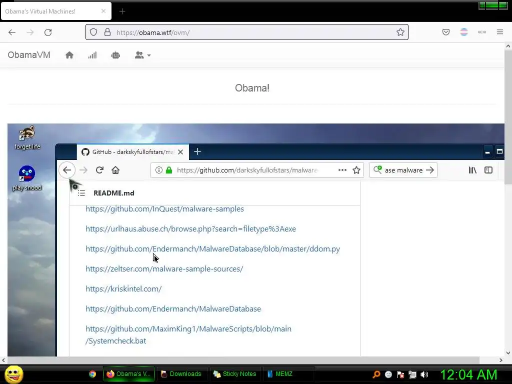The image size is (512, 384).
Task: Click the ObamaVM brand link
Action: pyautogui.click(x=29, y=55)
